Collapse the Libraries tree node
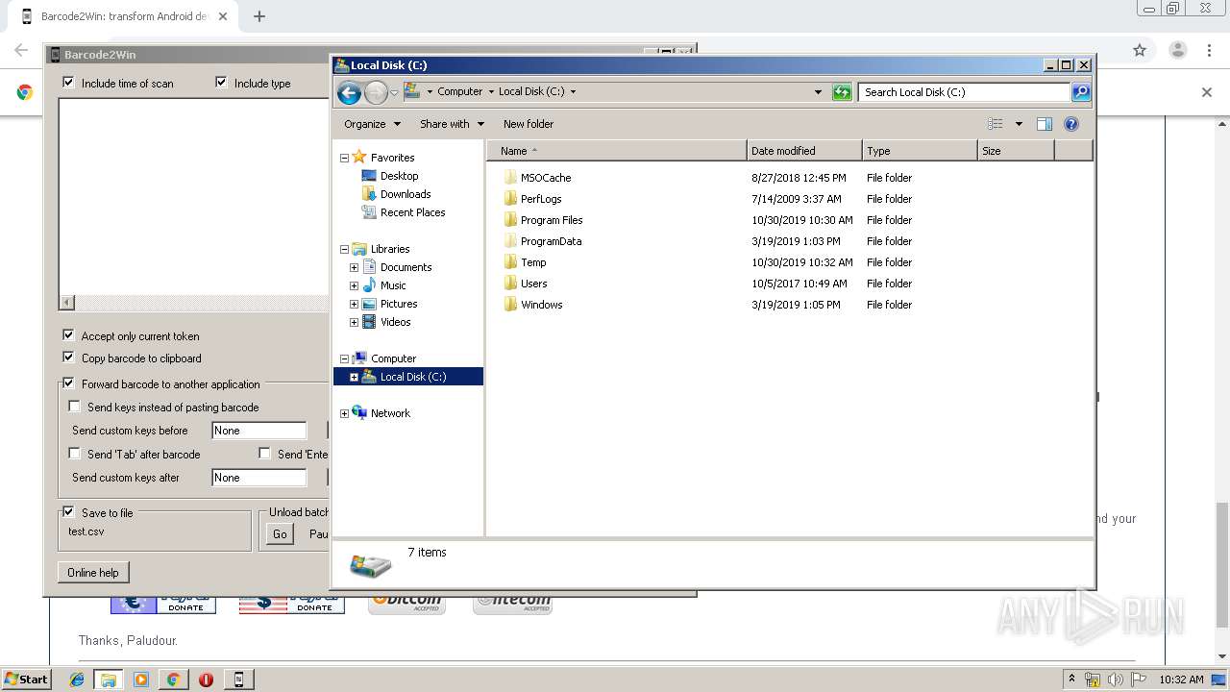 (344, 249)
